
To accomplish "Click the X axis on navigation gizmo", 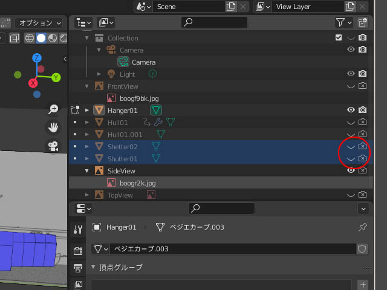I will (33, 83).
